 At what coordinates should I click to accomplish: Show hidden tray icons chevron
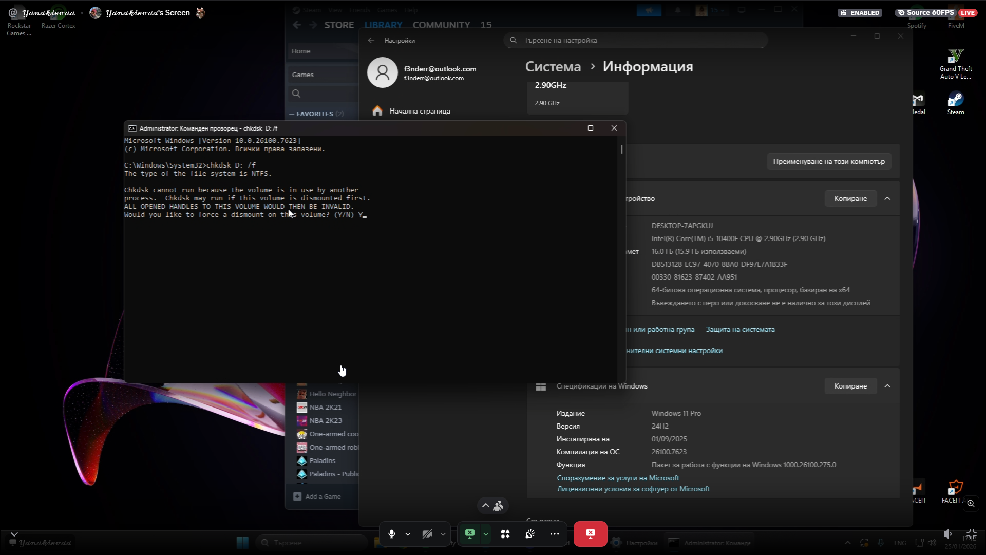pos(848,543)
